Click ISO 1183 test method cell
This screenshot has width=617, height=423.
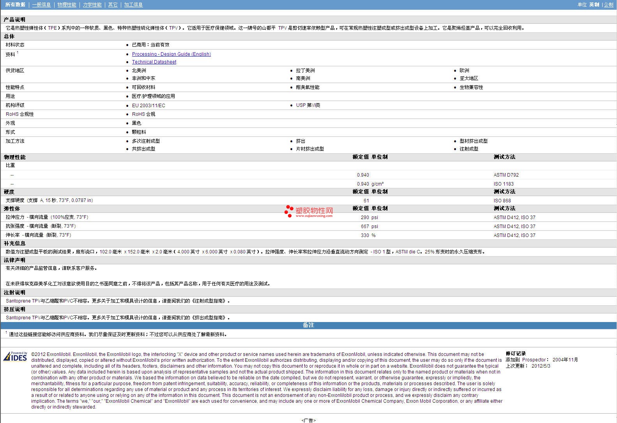click(504, 184)
